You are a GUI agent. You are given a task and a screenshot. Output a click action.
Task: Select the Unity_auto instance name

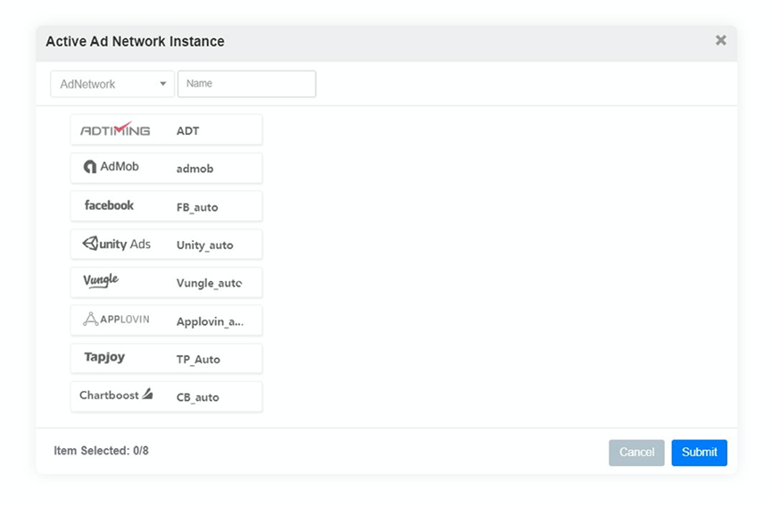click(204, 245)
